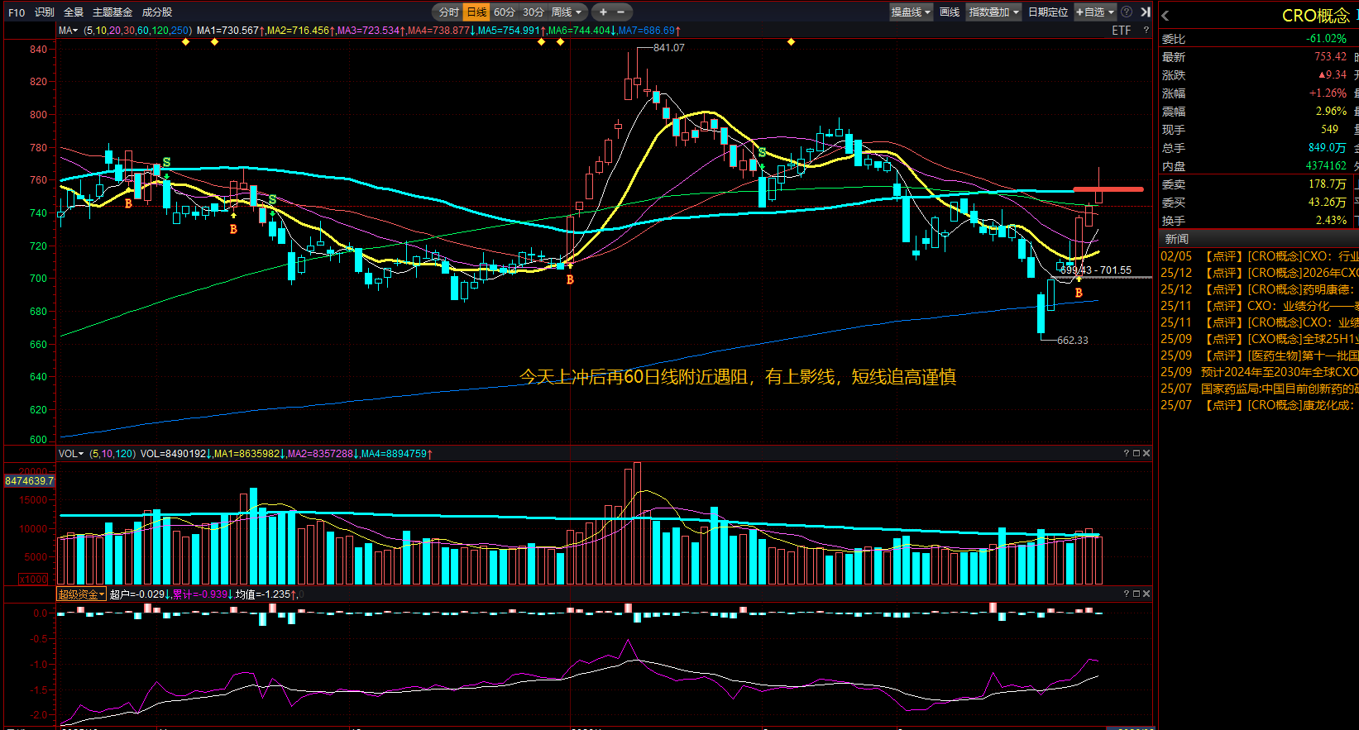Open help question mark icon in top toolbar
Screen dimensions: 1359x730
[x=1127, y=12]
